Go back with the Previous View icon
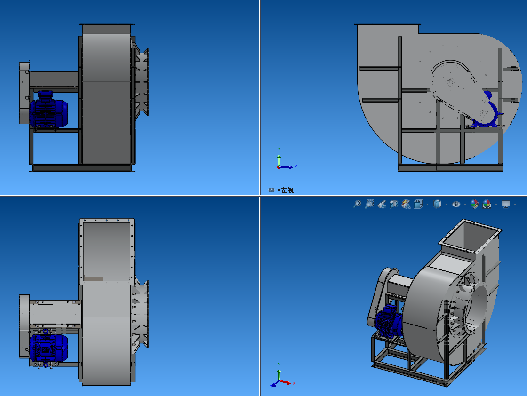This screenshot has width=527, height=396. tap(382, 204)
